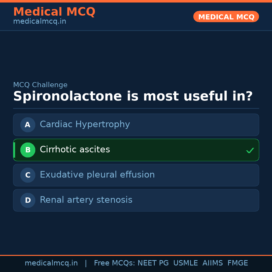
Task: Click the green checkmark on Cirrhotic ascites
Action: tap(250, 150)
